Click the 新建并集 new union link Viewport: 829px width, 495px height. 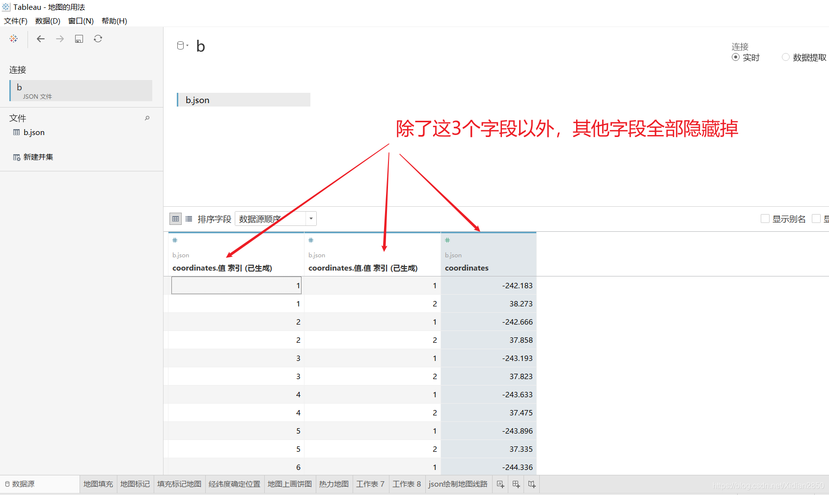[38, 157]
